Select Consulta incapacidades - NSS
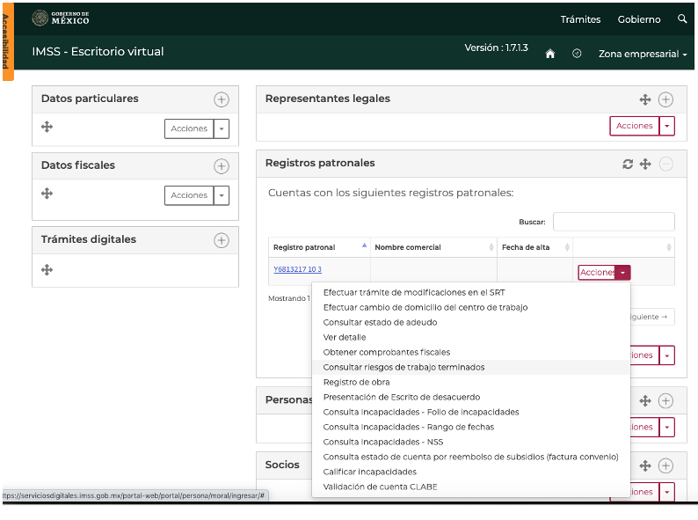Viewport: 698px width, 520px height. coord(382,442)
